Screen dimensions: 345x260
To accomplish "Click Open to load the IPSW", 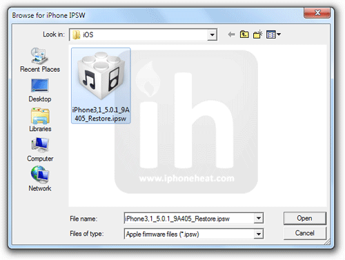I will click(304, 218).
